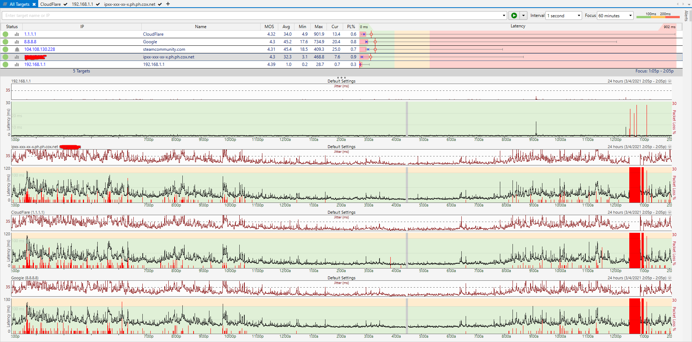Viewport: 692px width, 342px height.
Task: Start tracing with the green play button
Action: click(x=514, y=15)
